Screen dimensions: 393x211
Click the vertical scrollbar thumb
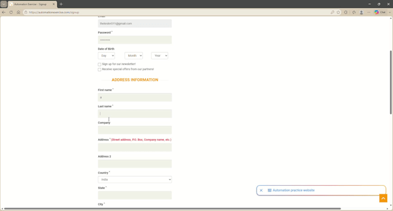391,82
